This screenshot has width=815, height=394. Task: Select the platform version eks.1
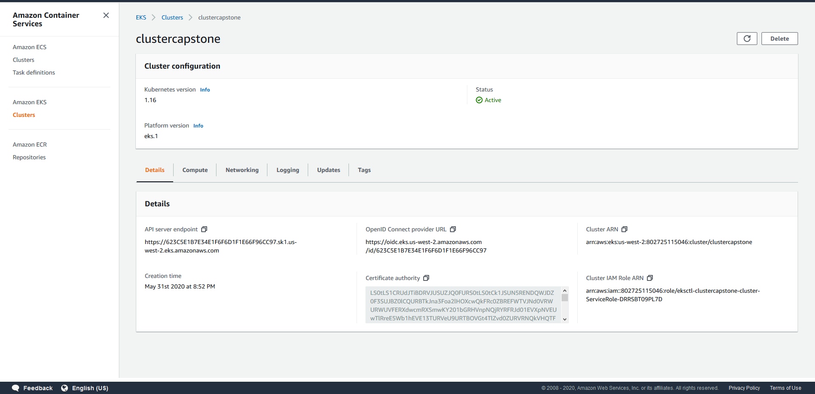coord(151,136)
